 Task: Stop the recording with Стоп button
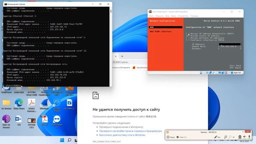coord(181,137)
